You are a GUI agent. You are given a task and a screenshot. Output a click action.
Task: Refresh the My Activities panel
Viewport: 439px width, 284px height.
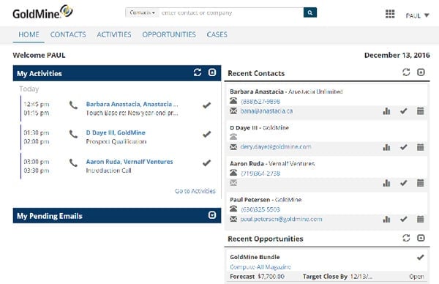[198, 72]
